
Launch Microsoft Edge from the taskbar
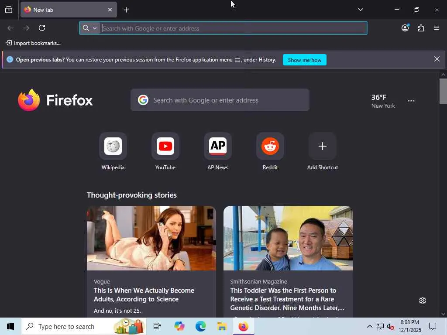point(201,326)
